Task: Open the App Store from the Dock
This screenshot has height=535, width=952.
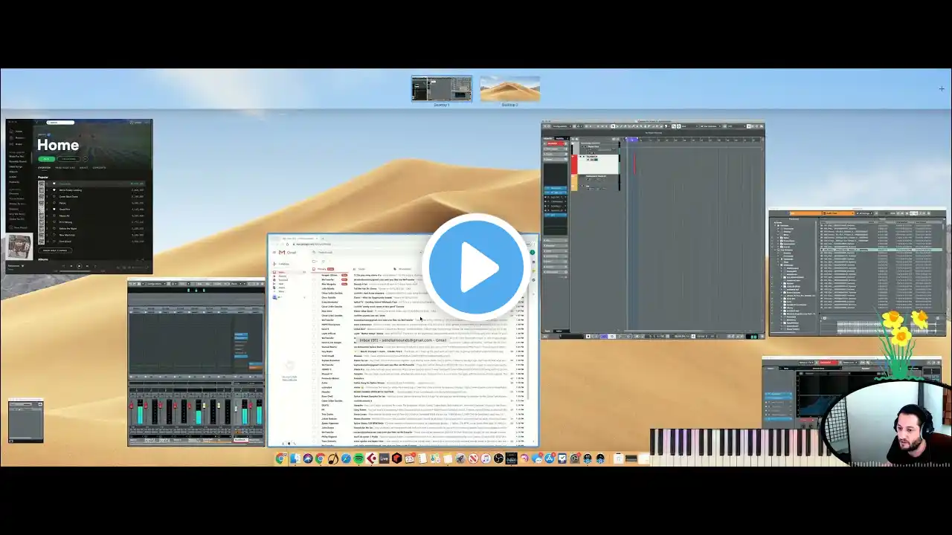Action: [x=550, y=458]
